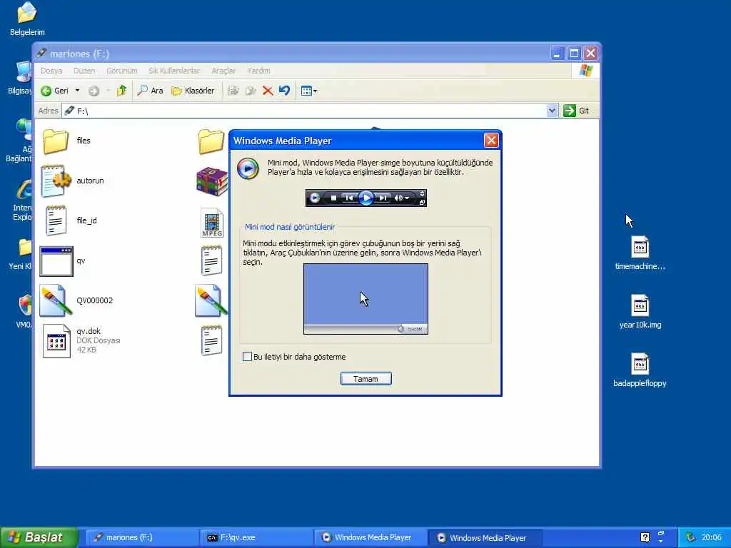
Task: Click the mini mode preview image
Action: tap(366, 299)
